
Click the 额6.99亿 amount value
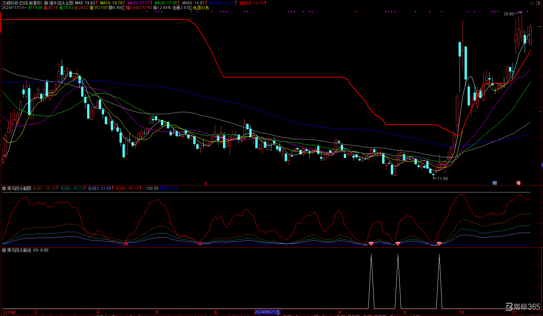click(x=117, y=8)
